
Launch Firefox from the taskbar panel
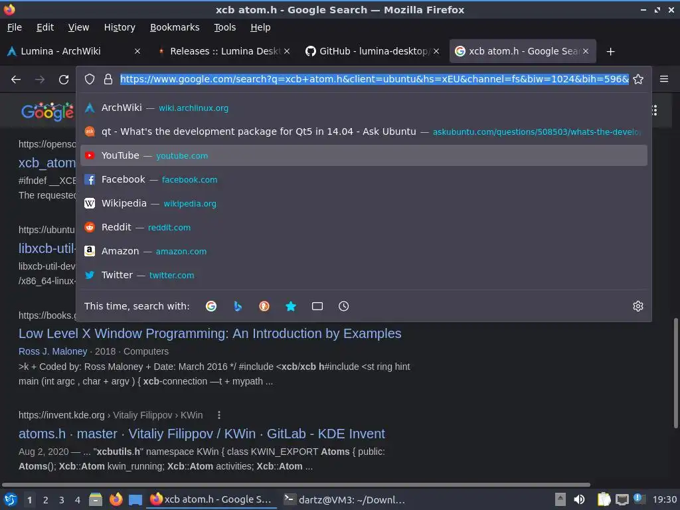coord(116,499)
